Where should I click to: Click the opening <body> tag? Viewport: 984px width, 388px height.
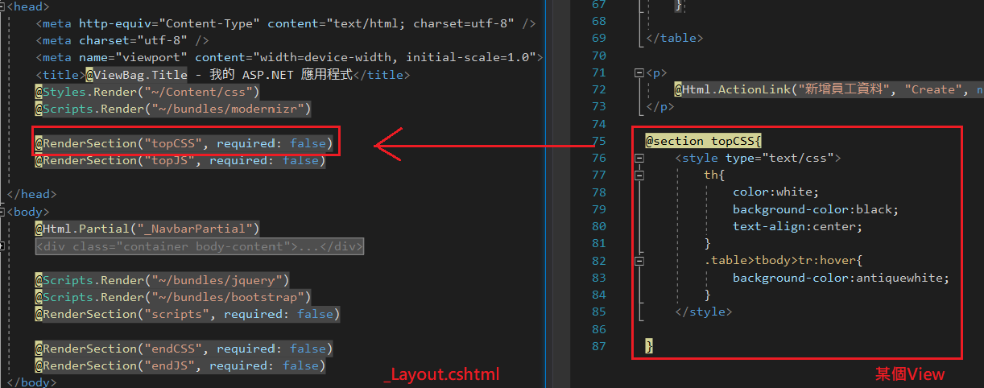pyautogui.click(x=27, y=212)
